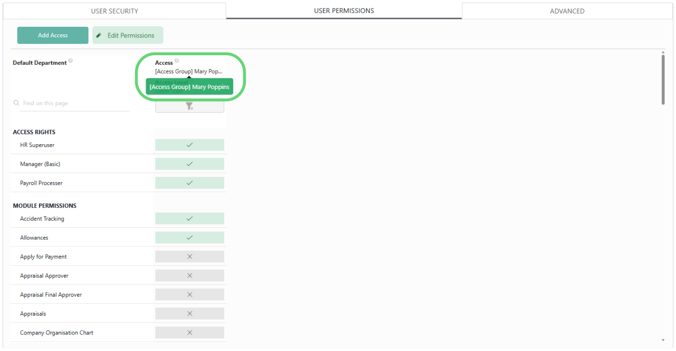Toggle the Payroll Processer access right
Screen dimensions: 676x351
coord(189,183)
